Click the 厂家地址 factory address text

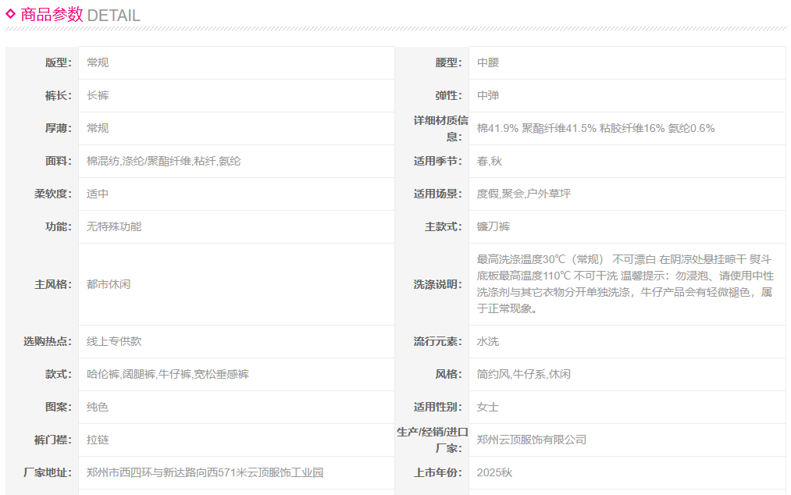205,472
